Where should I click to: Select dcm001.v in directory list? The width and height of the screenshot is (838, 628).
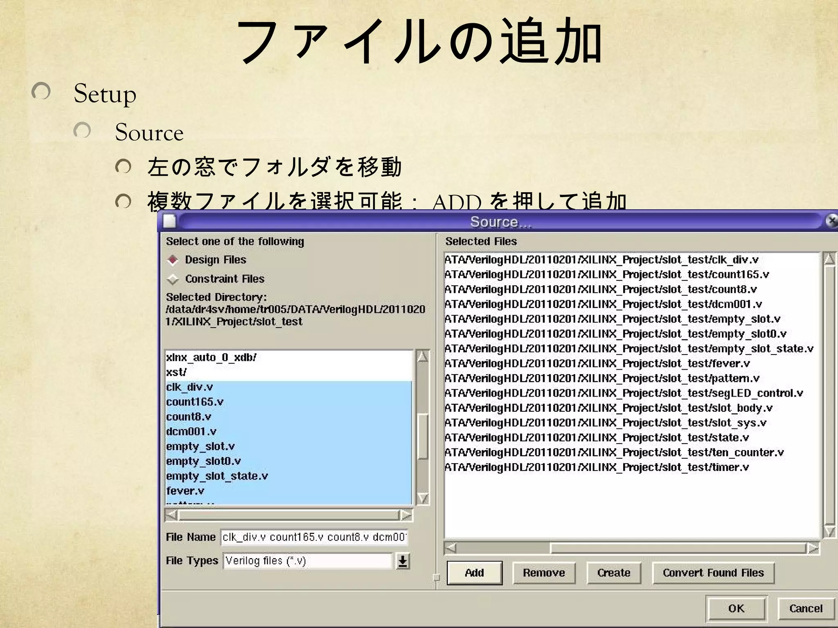[289, 431]
